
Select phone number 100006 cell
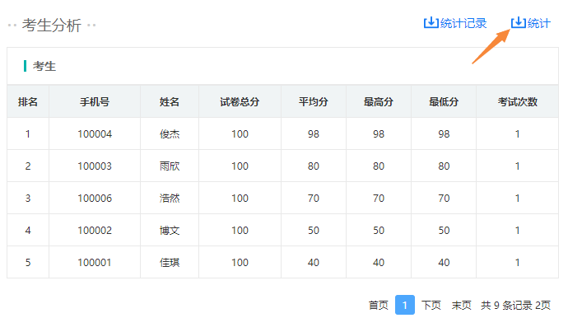tap(95, 199)
